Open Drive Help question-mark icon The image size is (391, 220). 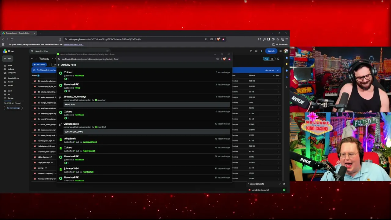(251, 51)
